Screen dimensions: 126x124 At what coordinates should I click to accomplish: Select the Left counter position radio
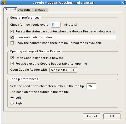point(12,98)
